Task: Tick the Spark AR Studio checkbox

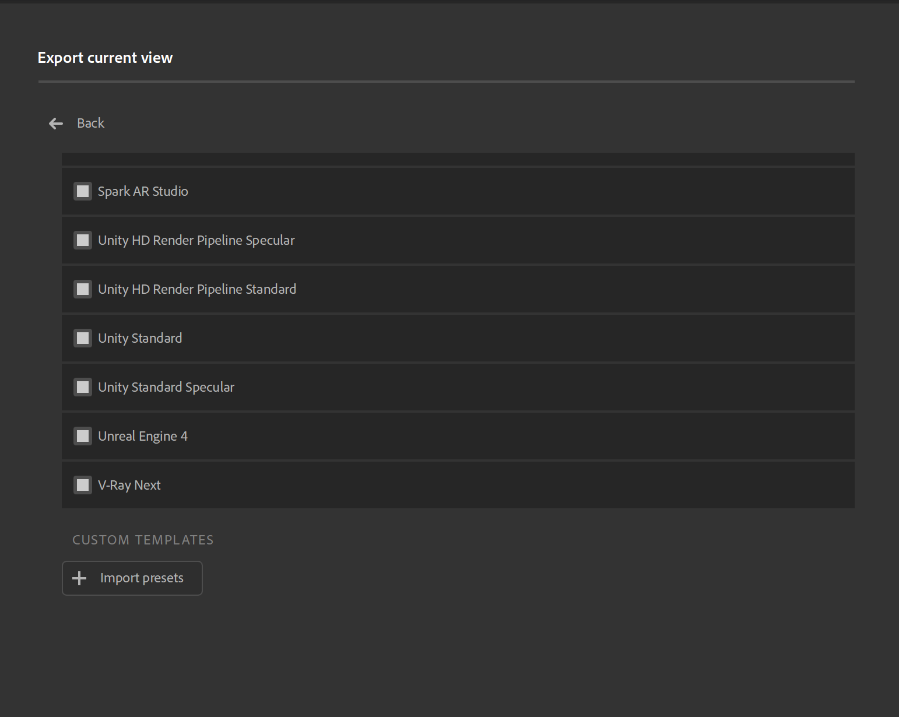Action: coord(83,191)
